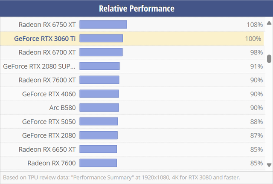Open the GeForce RTX 2080 link
This screenshot has height=184, width=273.
[x=49, y=135]
